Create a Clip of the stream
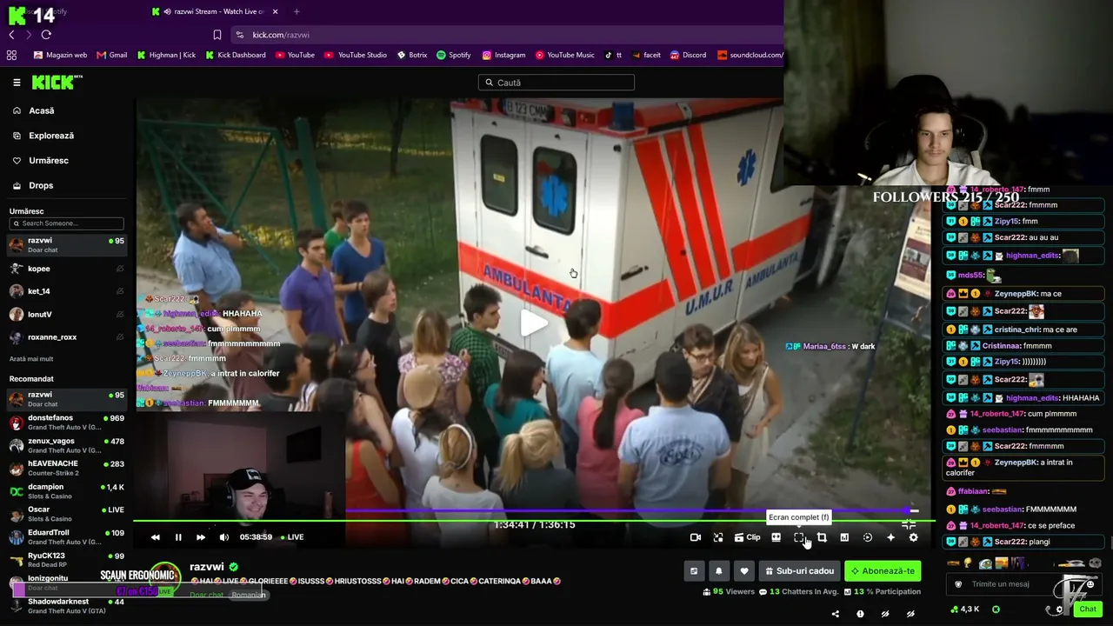Image resolution: width=1113 pixels, height=626 pixels. pos(748,537)
